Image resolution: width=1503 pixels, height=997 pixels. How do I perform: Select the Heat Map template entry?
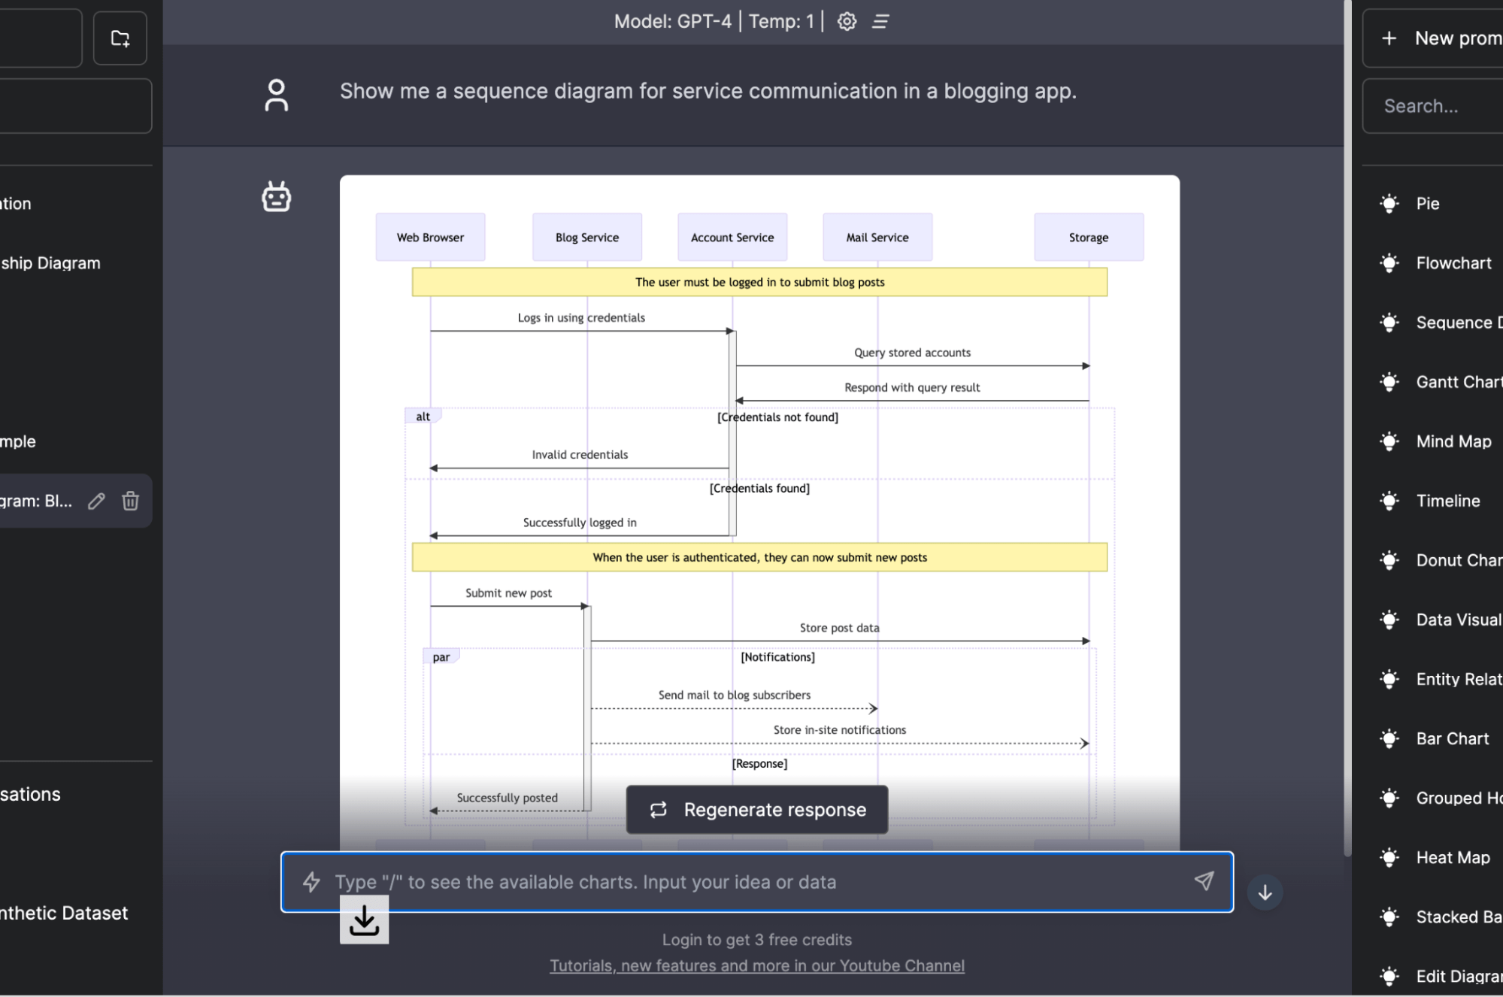(1435, 857)
